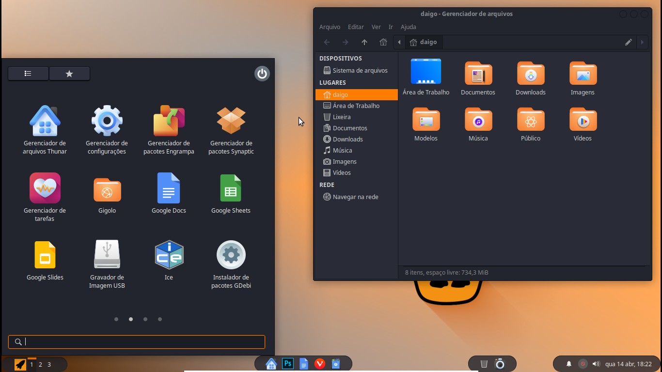
Task: Click the volume icon in system tray
Action: point(596,364)
